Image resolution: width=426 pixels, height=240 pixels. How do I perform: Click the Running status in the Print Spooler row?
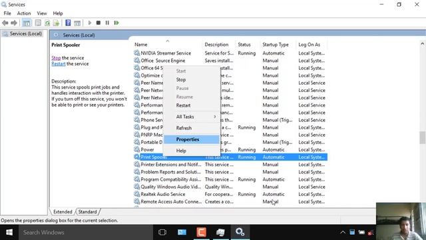click(x=247, y=157)
